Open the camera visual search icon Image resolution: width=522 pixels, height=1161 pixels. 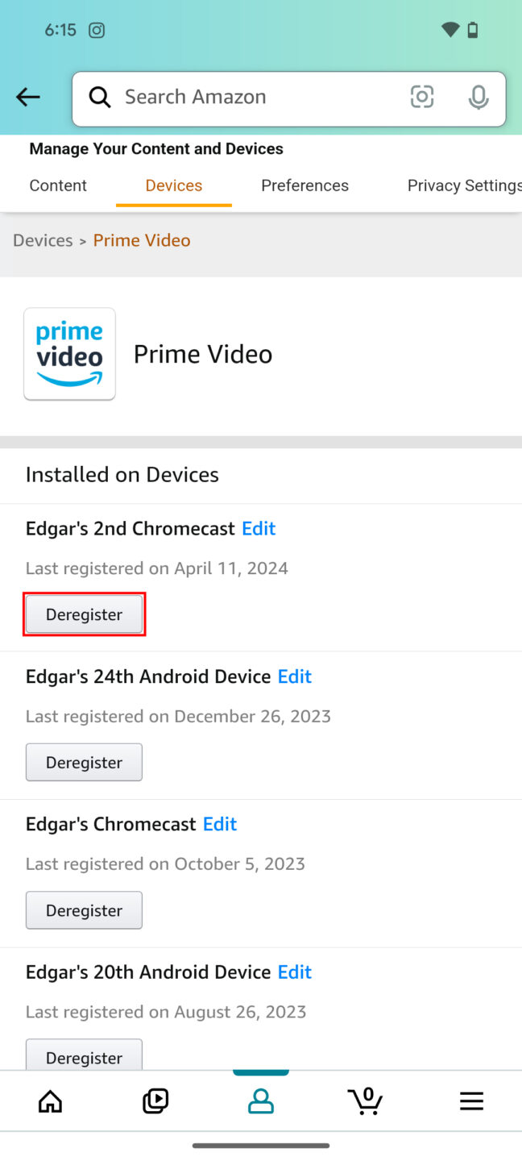(x=422, y=96)
